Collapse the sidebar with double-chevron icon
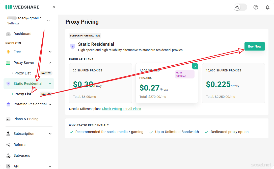Image resolution: width=274 pixels, height=169 pixels. (x=54, y=7)
